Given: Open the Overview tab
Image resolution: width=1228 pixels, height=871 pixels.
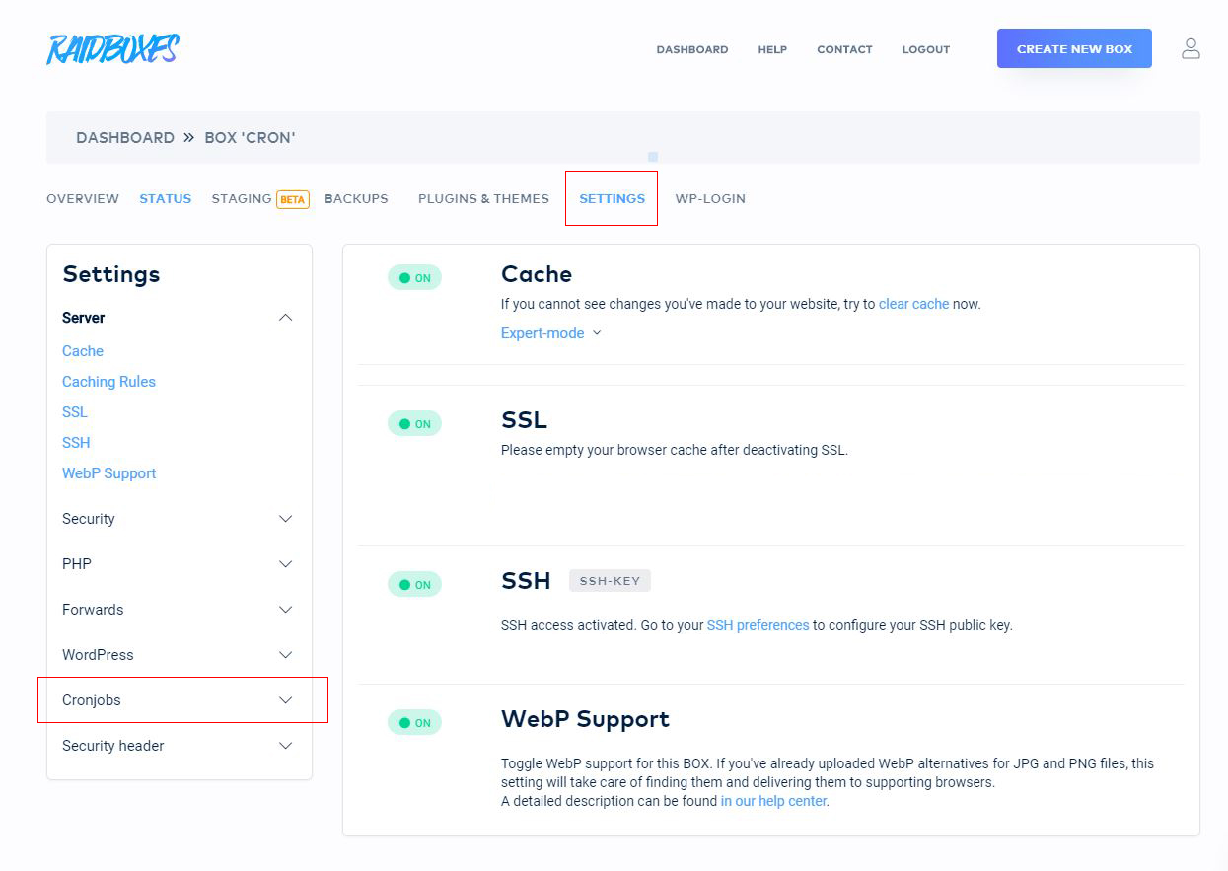Looking at the screenshot, I should point(83,199).
